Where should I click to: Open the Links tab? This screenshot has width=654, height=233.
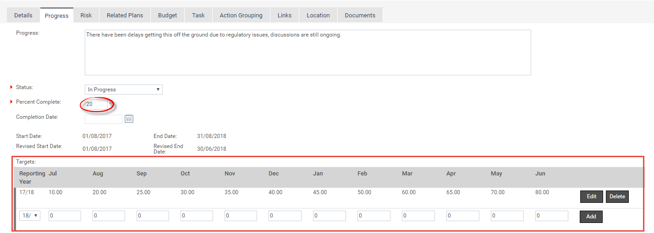pyautogui.click(x=285, y=15)
